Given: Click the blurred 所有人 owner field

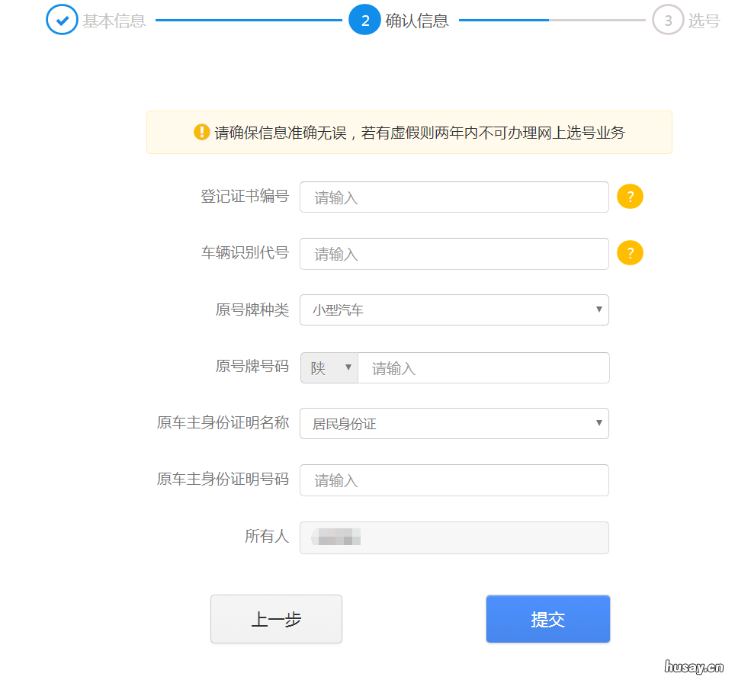Looking at the screenshot, I should point(454,537).
